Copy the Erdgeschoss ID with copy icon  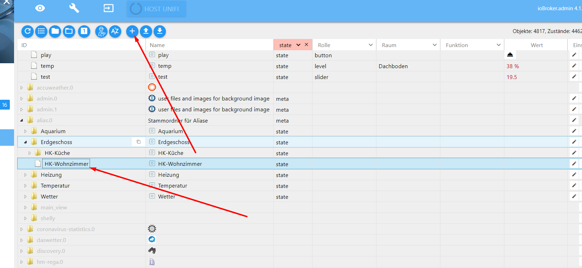(138, 142)
